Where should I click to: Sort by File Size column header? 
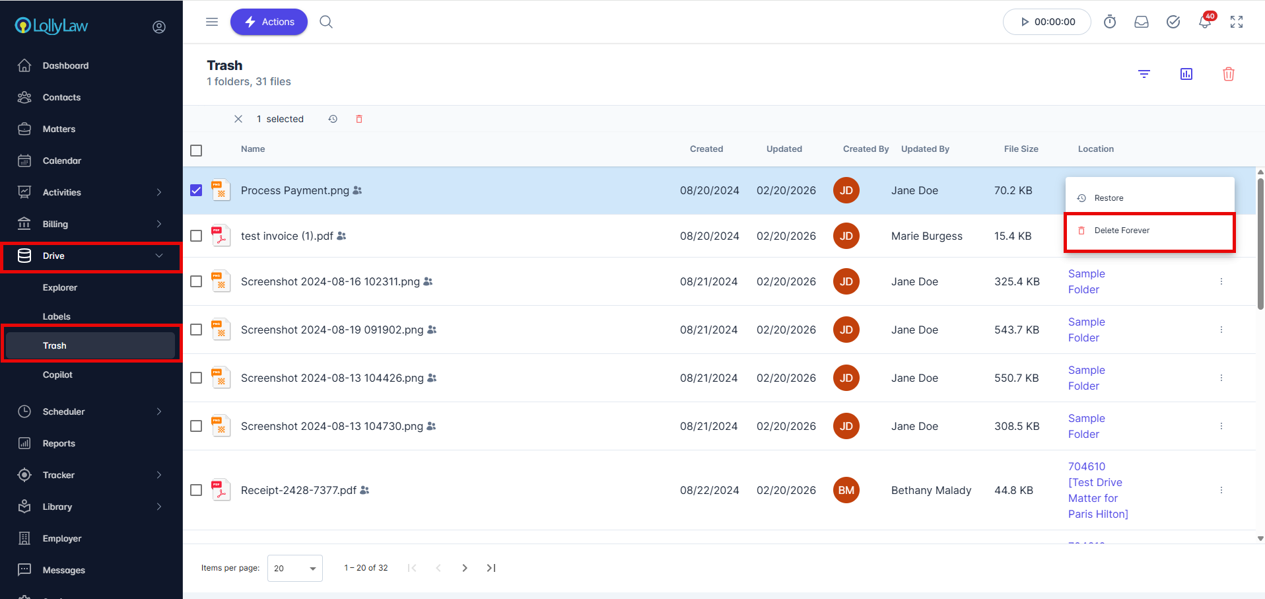pyautogui.click(x=1021, y=149)
